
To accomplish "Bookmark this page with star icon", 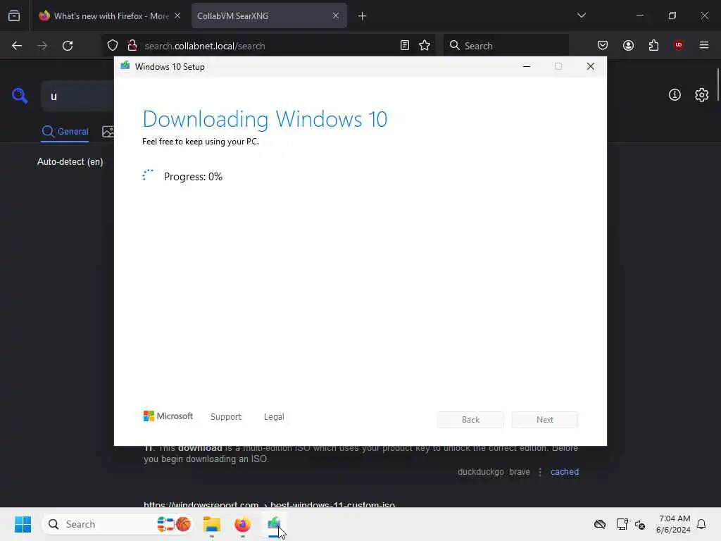I will tap(425, 45).
